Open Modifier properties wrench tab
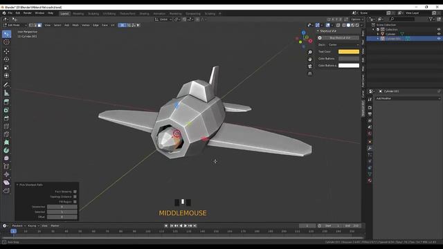Screen dimensions: 443x249 point(370,148)
